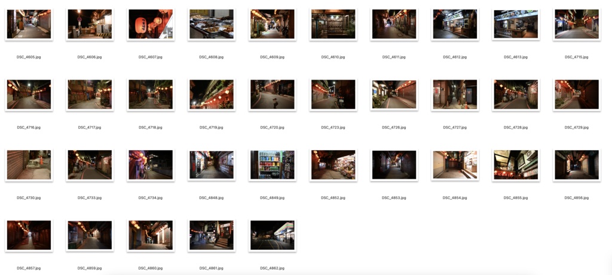Select the DSC_4733.jpg thumbnail
612x275 pixels.
[90, 165]
